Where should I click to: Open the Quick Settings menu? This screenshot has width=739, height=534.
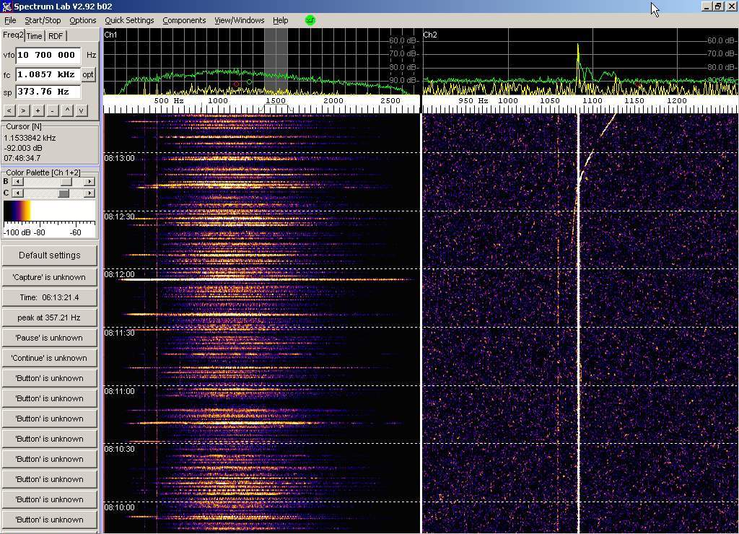[x=129, y=20]
